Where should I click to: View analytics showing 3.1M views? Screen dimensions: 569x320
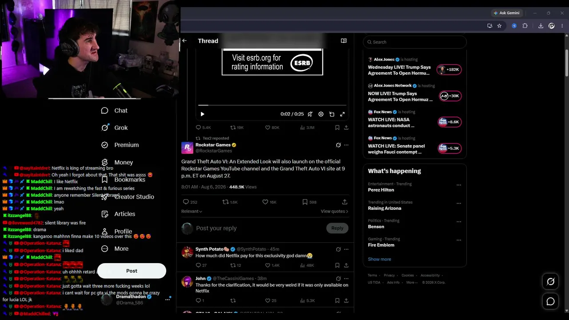coord(307,128)
